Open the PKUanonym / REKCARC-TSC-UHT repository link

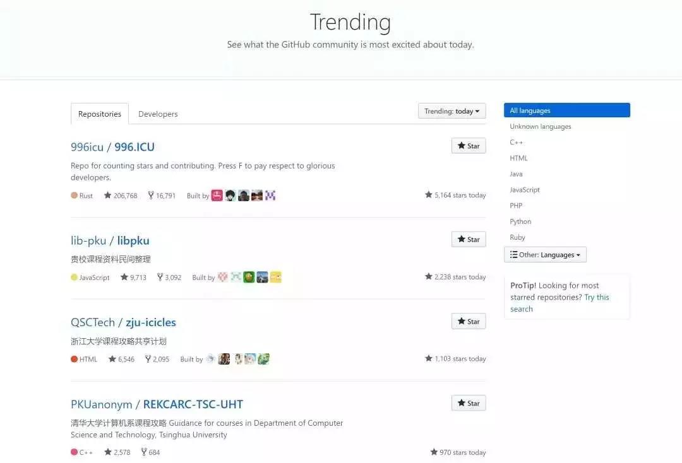tap(157, 404)
